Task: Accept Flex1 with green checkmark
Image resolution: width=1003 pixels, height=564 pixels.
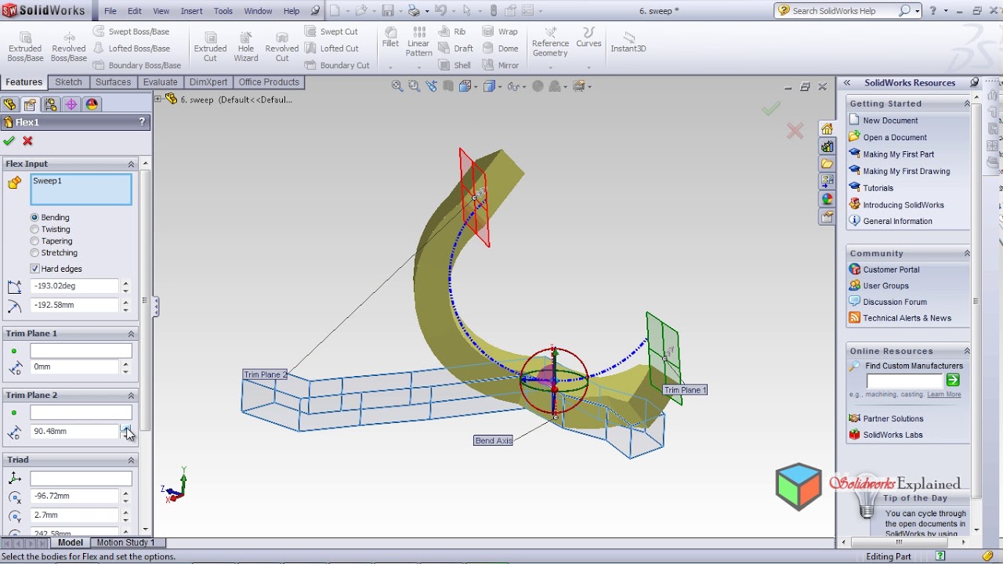Action: coord(9,141)
